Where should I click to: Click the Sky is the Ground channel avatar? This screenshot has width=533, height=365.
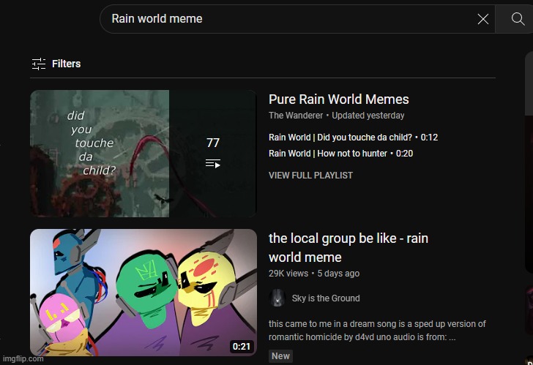tap(277, 298)
